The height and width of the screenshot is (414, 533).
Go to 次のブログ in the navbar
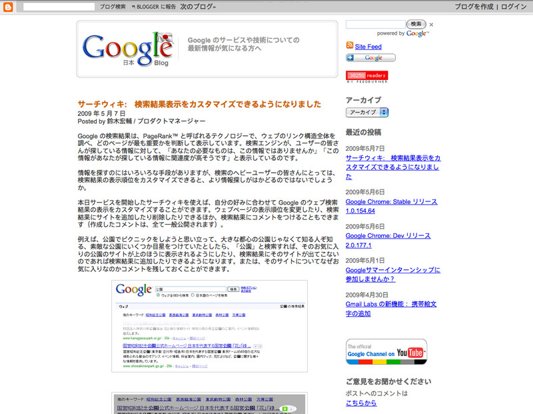(x=197, y=7)
